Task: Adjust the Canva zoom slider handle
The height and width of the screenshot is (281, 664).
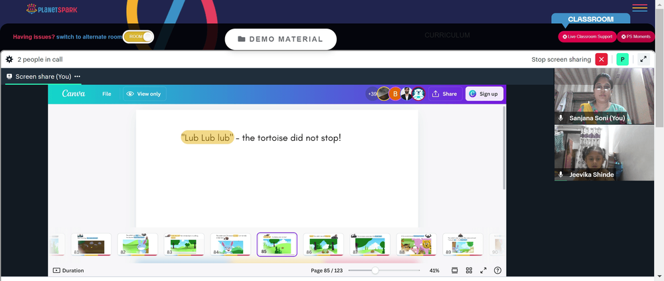Action: [x=374, y=270]
